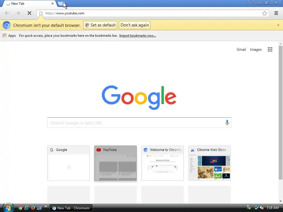Open the Google most-visited tile

tap(69, 163)
